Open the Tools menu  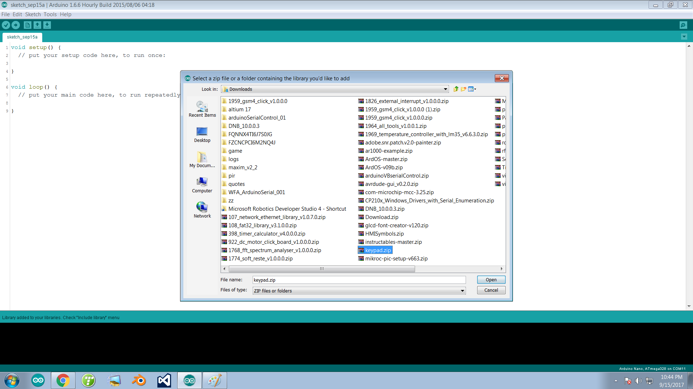point(50,14)
